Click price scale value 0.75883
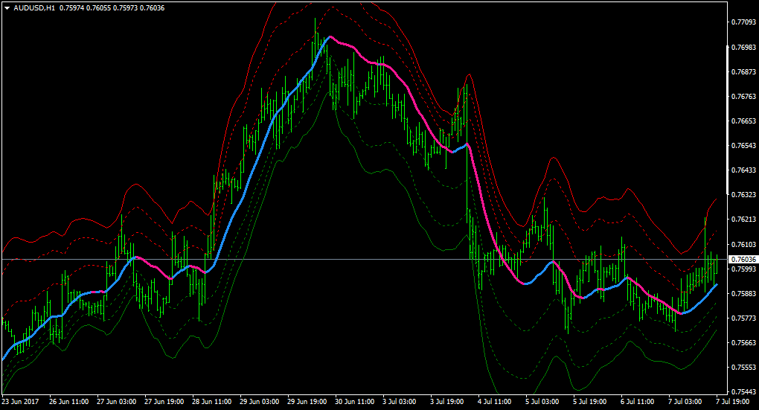Image resolution: width=759 pixels, height=410 pixels. click(743, 294)
